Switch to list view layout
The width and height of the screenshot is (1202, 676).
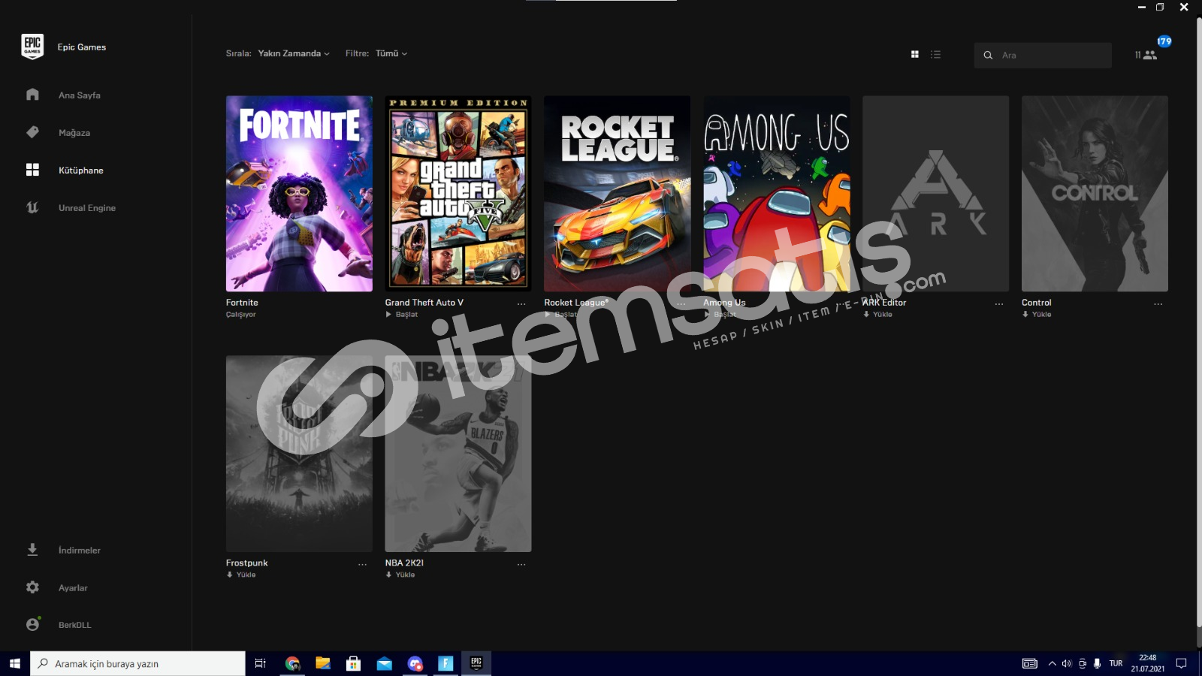(935, 54)
